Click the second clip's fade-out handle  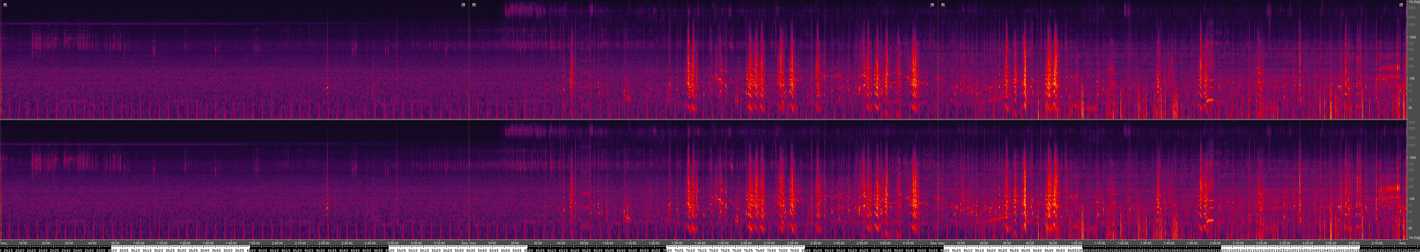[932, 5]
